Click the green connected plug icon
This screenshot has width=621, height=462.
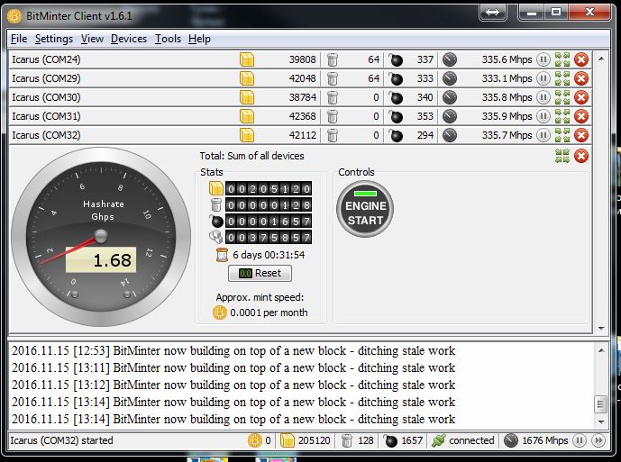pyautogui.click(x=438, y=440)
